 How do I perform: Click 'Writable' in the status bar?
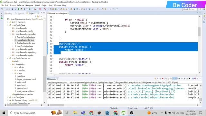click(x=114, y=108)
